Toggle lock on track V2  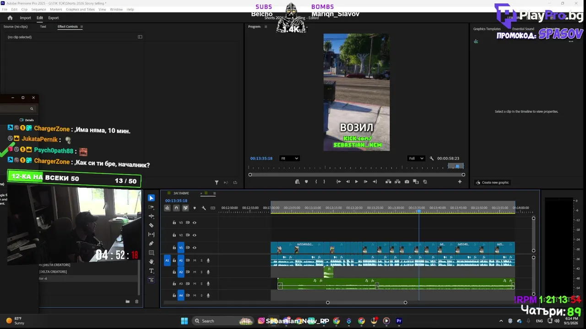(x=174, y=235)
